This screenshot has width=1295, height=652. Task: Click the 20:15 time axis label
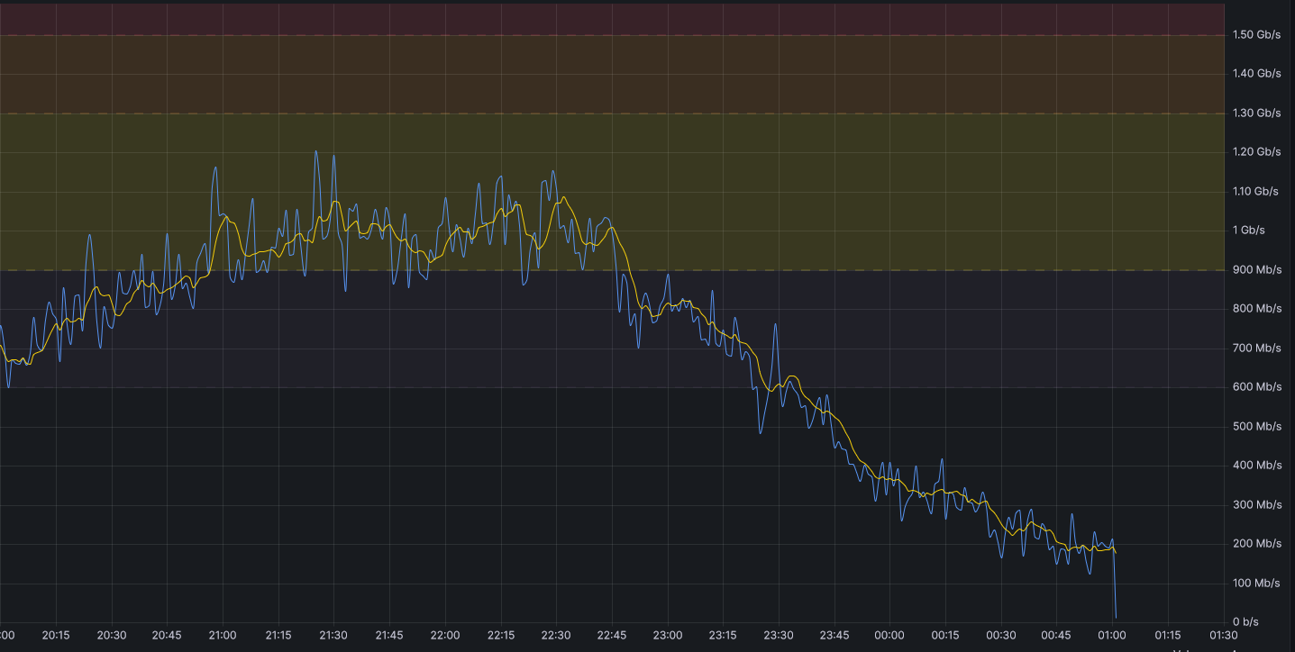[56, 635]
